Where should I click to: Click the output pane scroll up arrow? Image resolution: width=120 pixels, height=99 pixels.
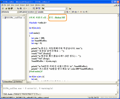[118, 85]
